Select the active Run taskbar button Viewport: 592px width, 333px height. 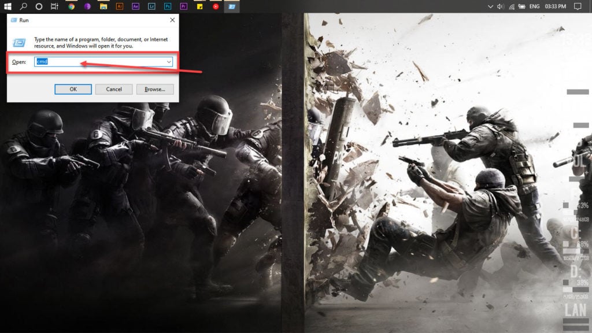coord(232,6)
